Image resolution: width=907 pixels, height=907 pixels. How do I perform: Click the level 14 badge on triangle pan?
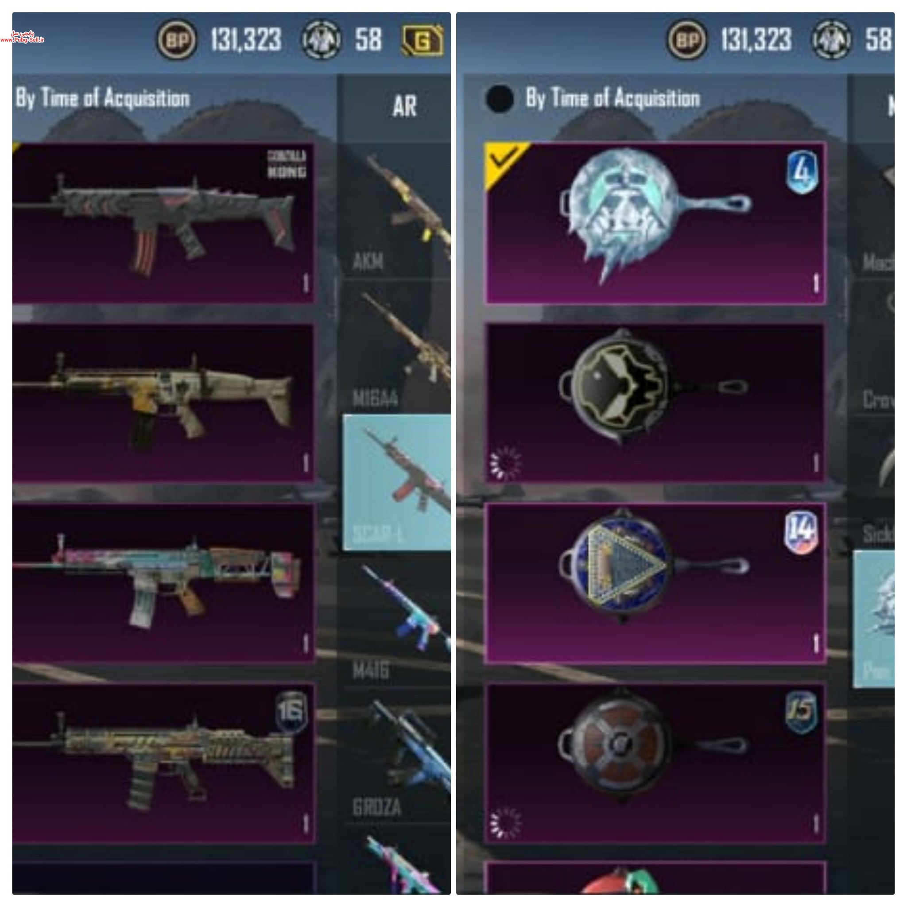[801, 532]
